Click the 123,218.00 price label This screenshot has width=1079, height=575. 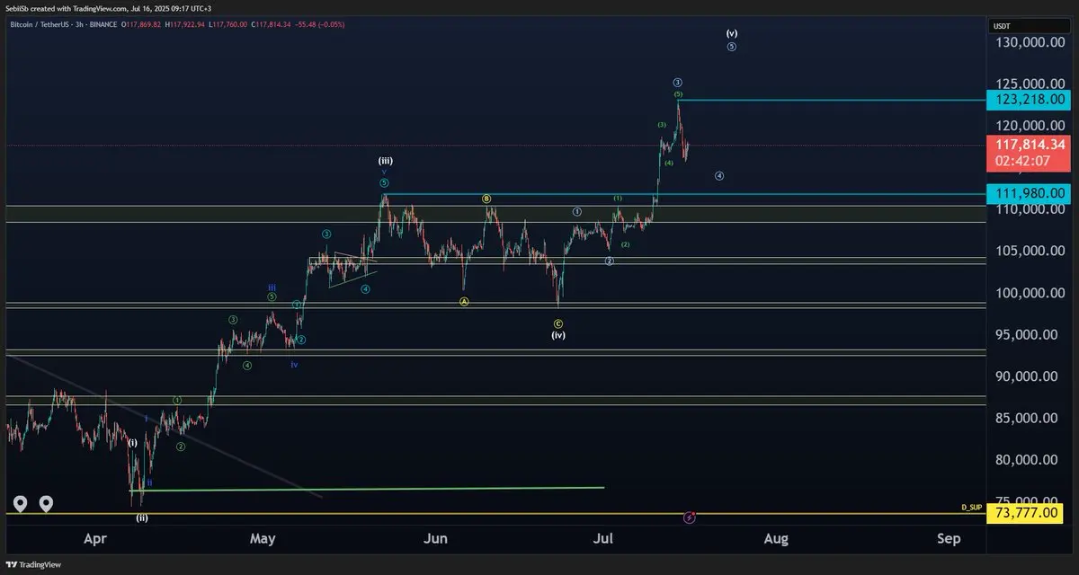tap(1029, 100)
